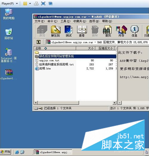
Task: Click the 解压到 (Extract To) toolbar icon
Action: pos(56,31)
